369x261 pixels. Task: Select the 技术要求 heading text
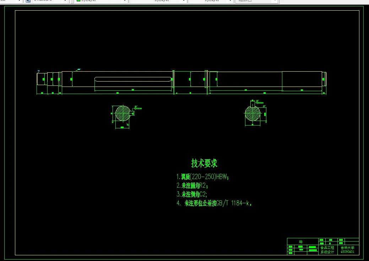pos(204,163)
